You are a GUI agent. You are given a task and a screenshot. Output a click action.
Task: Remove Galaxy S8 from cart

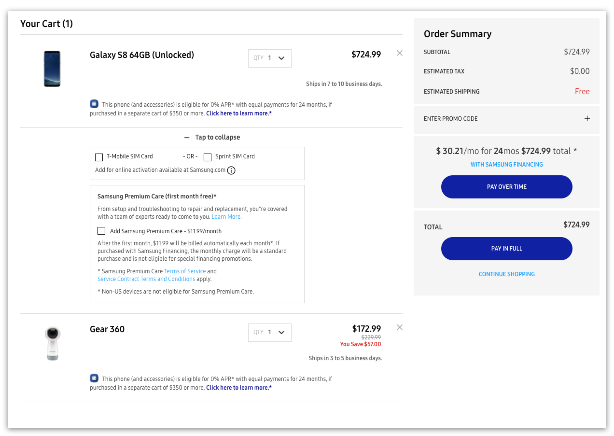tap(399, 53)
